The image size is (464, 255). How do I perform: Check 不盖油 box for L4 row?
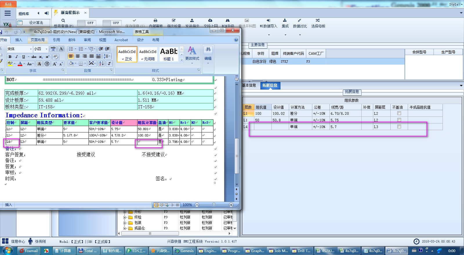tap(399, 126)
